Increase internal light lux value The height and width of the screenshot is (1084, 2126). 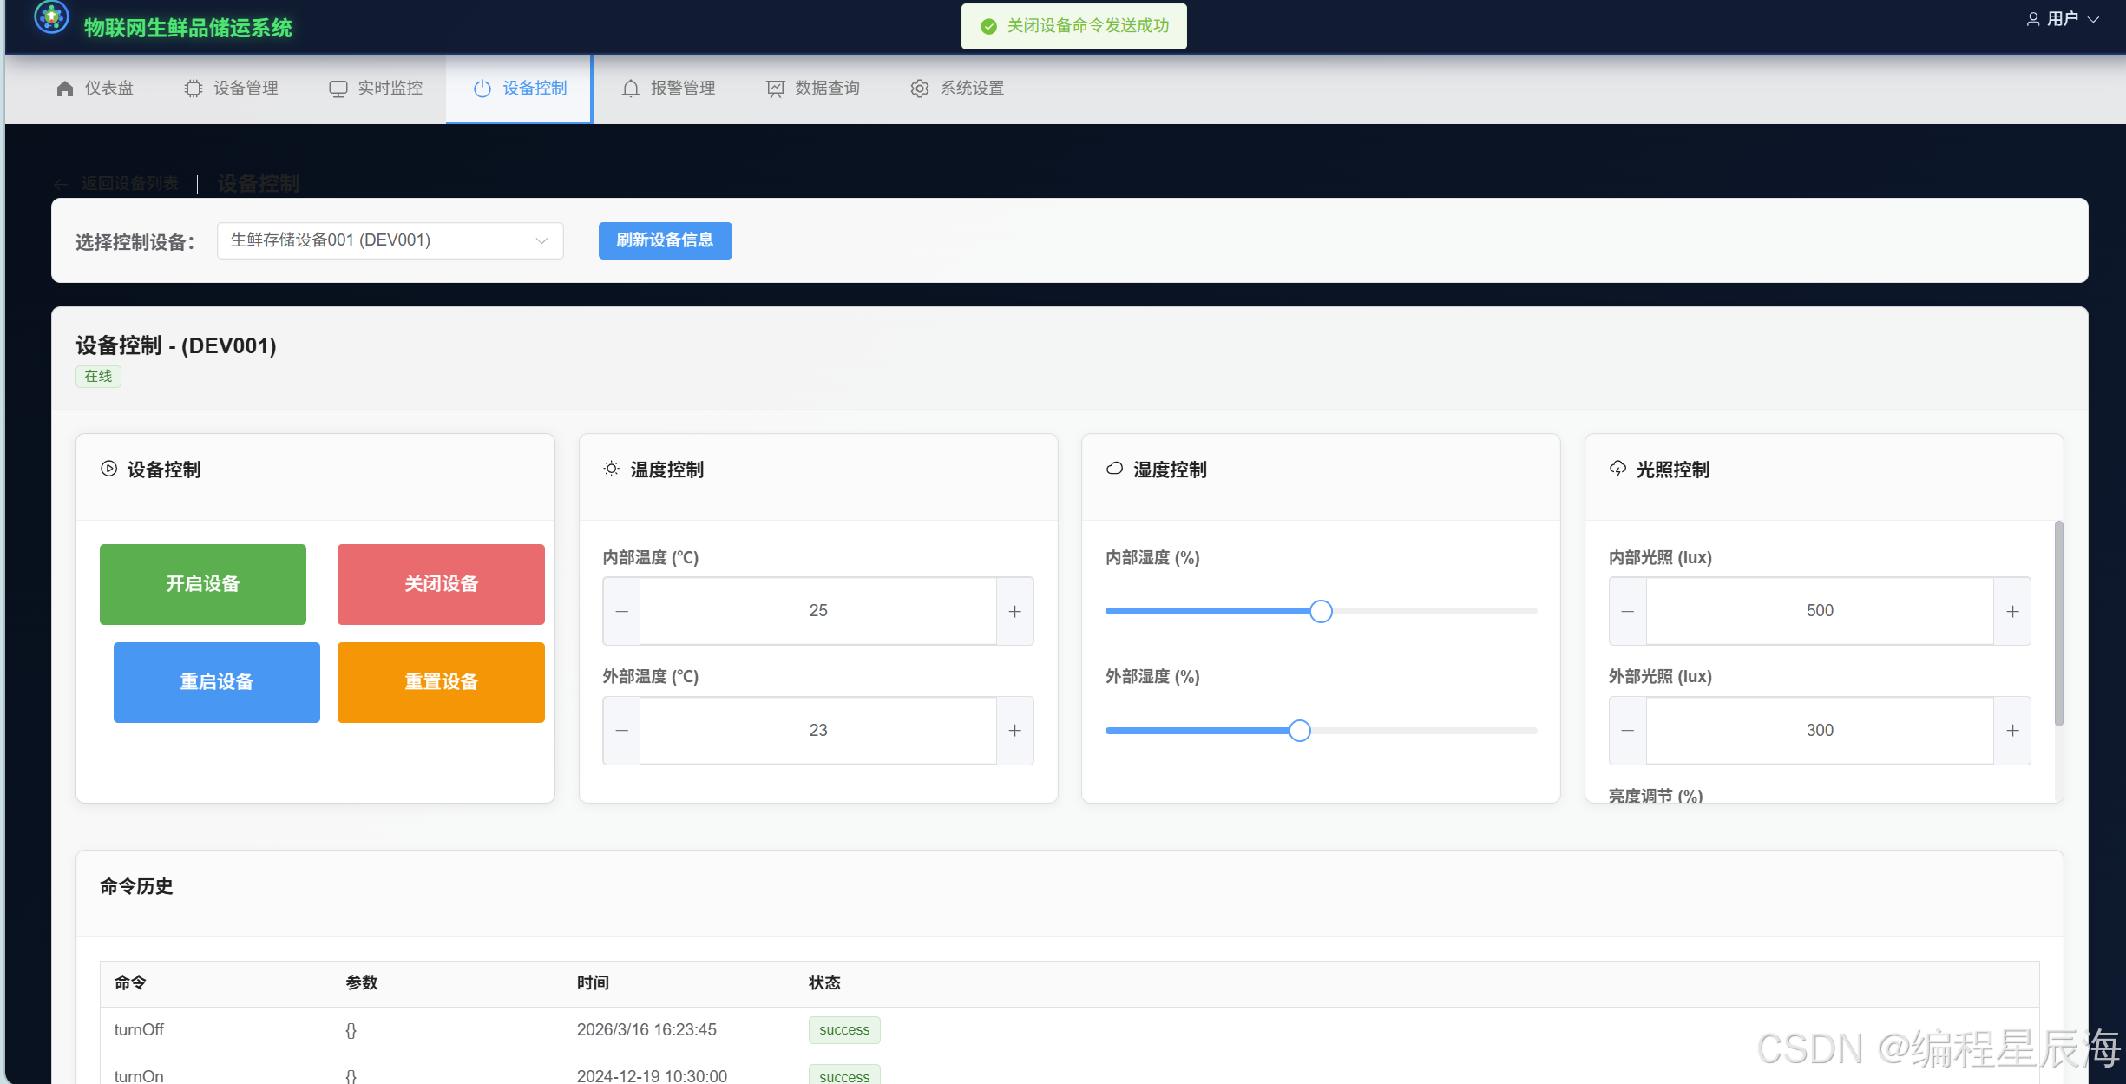2012,611
